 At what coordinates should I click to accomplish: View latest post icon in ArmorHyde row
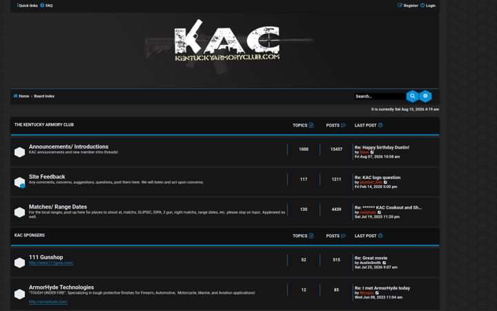(x=377, y=293)
